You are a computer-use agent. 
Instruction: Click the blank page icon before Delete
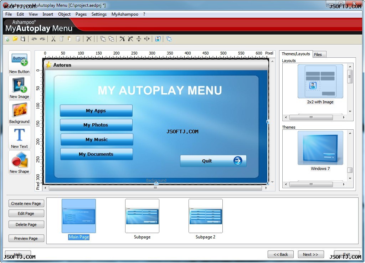(x=78, y=39)
